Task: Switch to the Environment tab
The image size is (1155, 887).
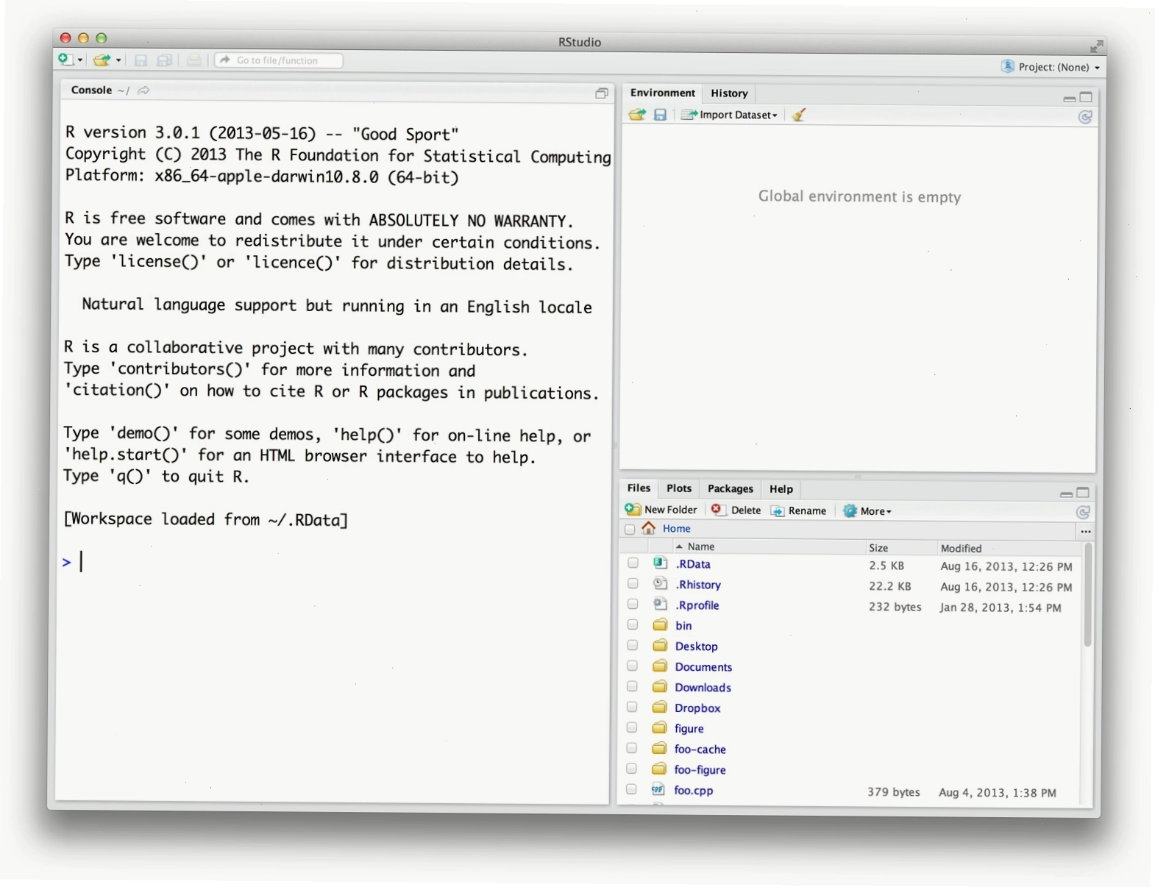Action: pos(662,93)
